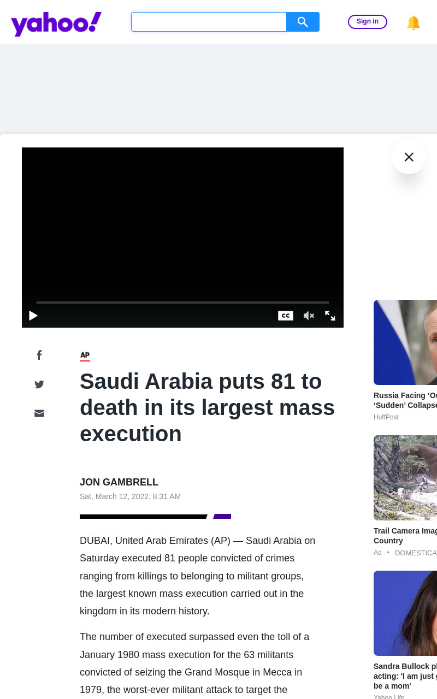Close the article with the X button
The height and width of the screenshot is (699, 437).
(x=409, y=157)
